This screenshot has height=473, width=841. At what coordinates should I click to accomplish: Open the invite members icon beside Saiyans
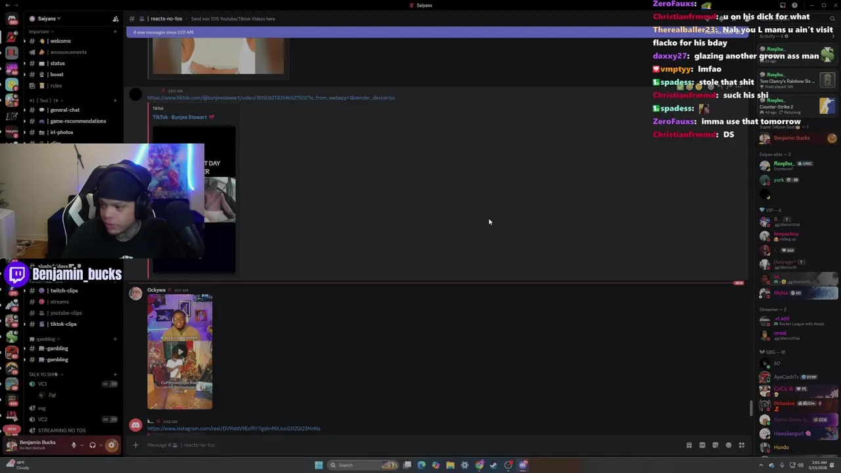click(116, 19)
